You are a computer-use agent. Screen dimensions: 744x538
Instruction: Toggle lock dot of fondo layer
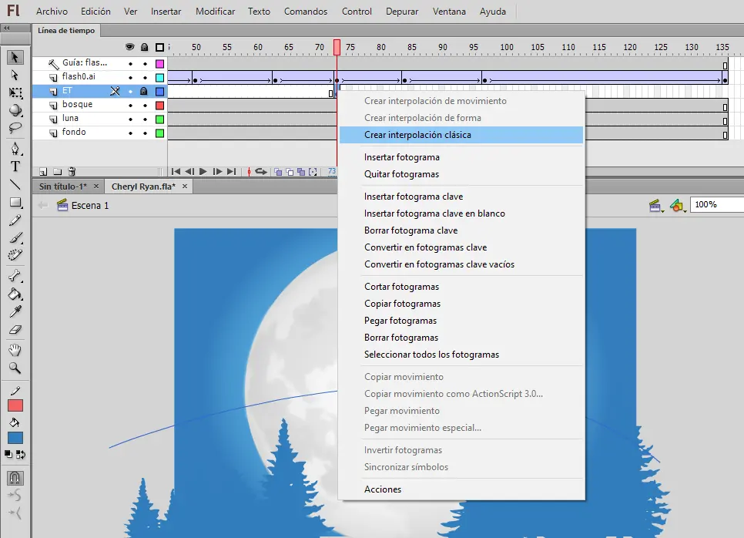tap(146, 133)
